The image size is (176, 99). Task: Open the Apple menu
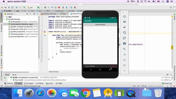pyautogui.click(x=4, y=1)
